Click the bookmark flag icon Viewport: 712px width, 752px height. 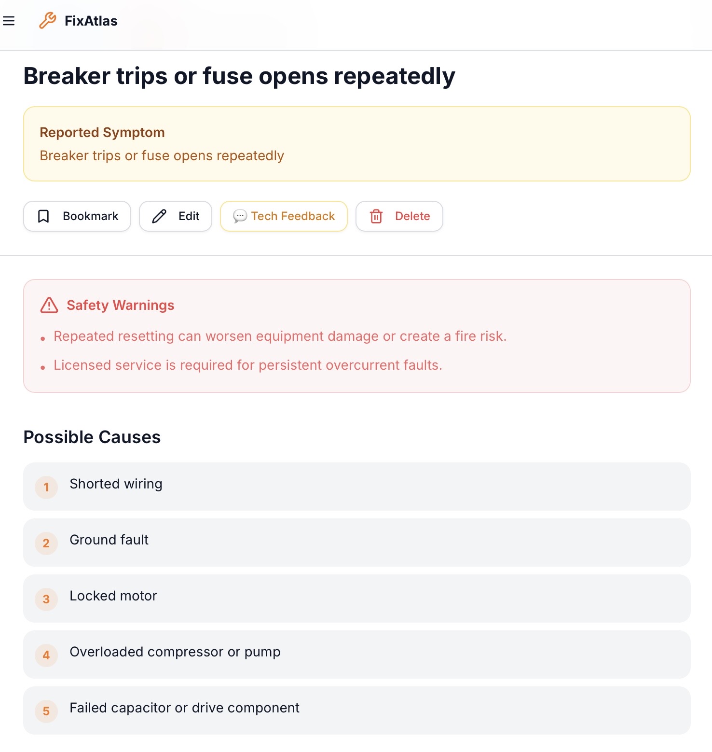43,216
